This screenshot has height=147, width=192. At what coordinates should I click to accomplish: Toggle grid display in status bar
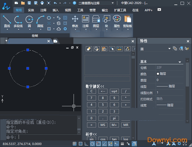pos(81,144)
